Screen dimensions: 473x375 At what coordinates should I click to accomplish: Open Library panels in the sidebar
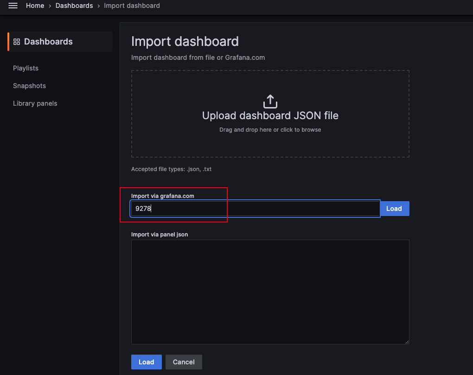(x=35, y=103)
